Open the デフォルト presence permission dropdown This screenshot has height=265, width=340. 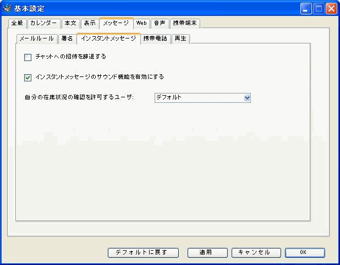202,98
